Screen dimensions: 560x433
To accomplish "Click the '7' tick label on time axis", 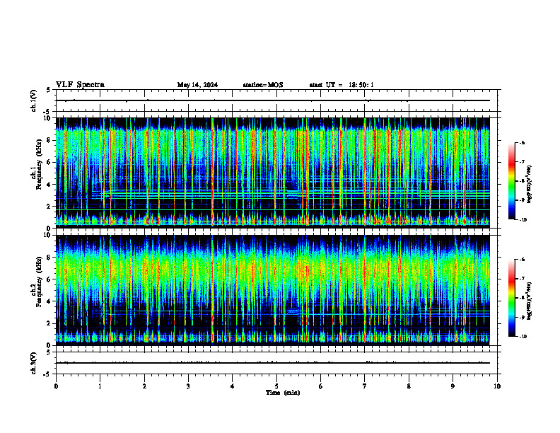I will point(365,386).
